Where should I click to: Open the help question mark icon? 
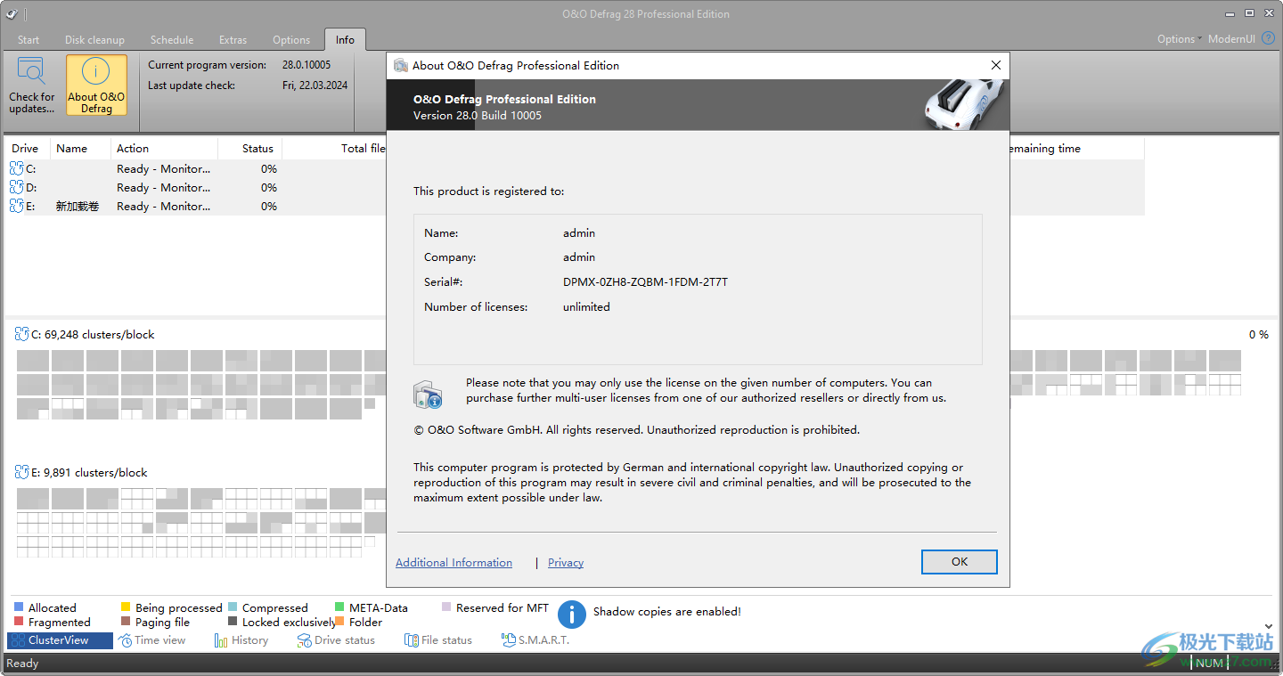tap(1268, 39)
